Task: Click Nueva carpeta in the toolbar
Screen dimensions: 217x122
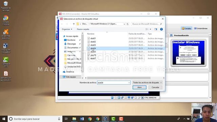Action: [83, 29]
